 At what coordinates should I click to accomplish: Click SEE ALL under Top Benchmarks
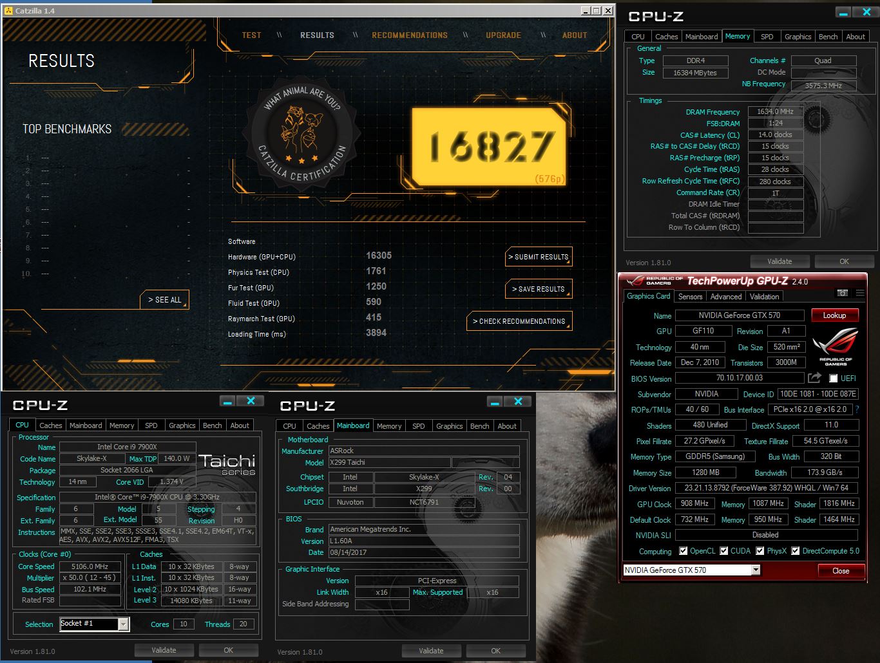164,300
